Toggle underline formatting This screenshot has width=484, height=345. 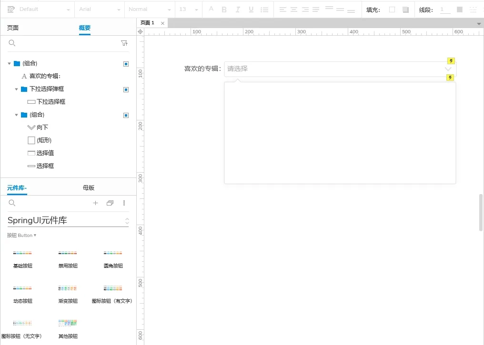pos(251,10)
